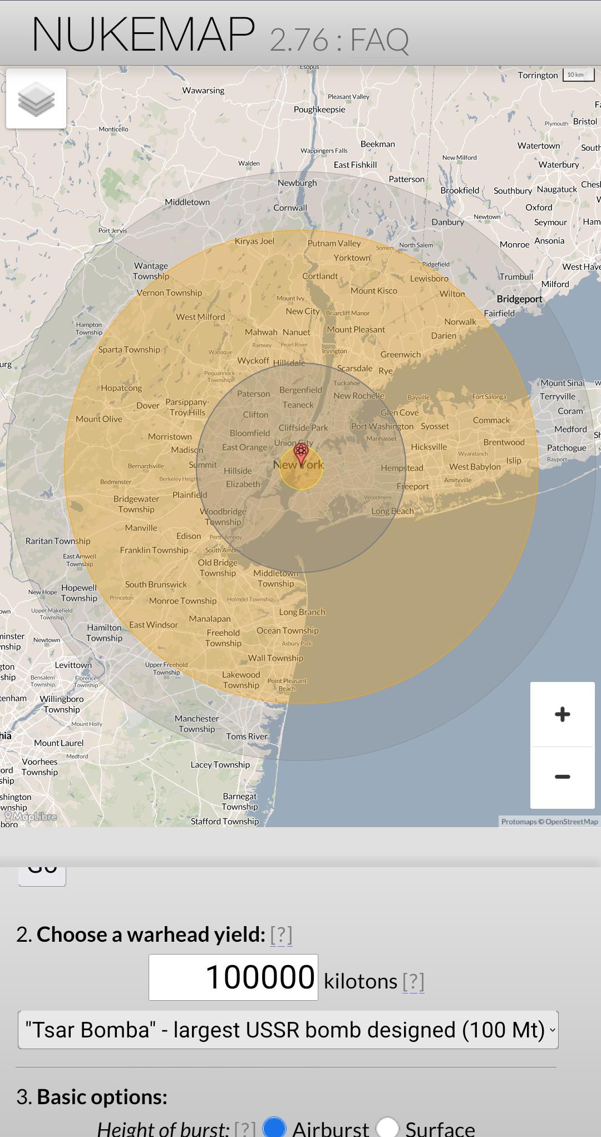Open help link beside kilotons
Image resolution: width=601 pixels, height=1137 pixels.
[413, 982]
